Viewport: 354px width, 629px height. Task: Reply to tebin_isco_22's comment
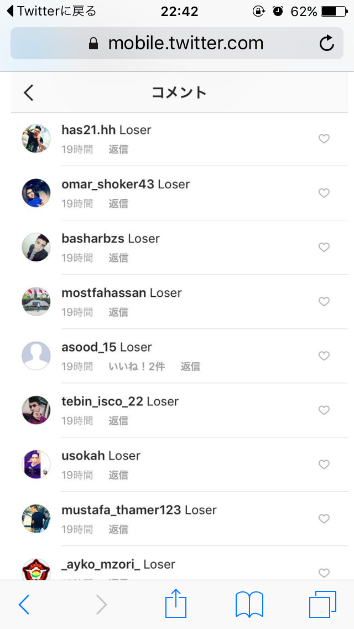point(118,420)
